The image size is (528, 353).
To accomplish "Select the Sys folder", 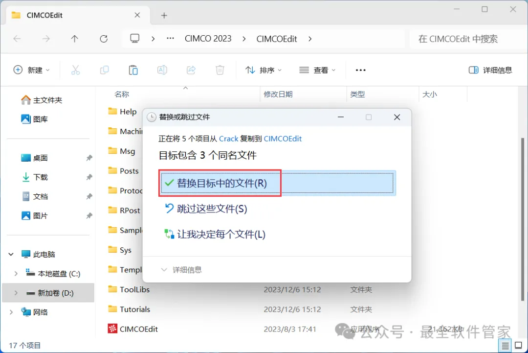I will (x=120, y=250).
